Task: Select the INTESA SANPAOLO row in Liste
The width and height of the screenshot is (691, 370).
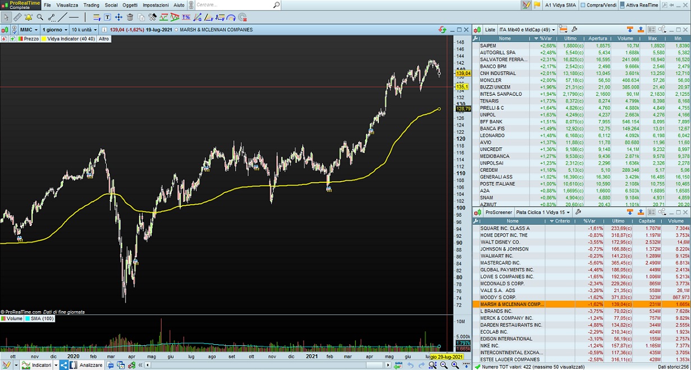Action: point(582,94)
